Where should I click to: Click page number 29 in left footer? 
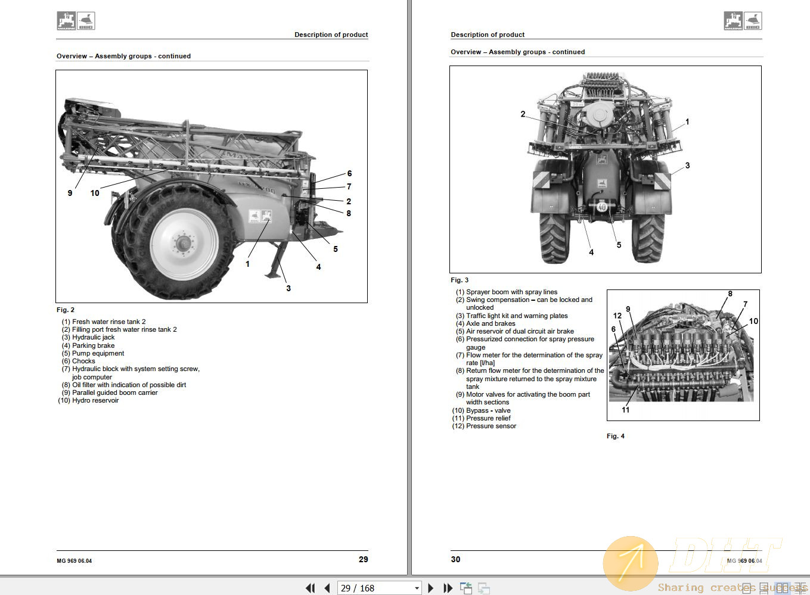(364, 559)
